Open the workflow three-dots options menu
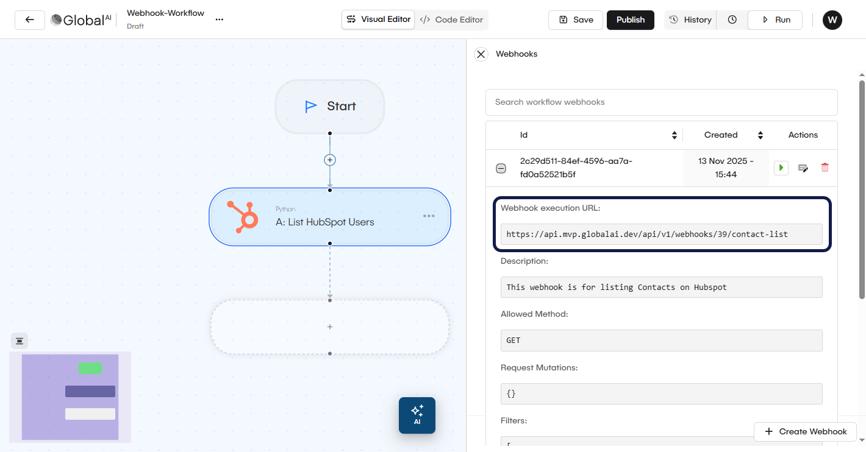 point(220,19)
